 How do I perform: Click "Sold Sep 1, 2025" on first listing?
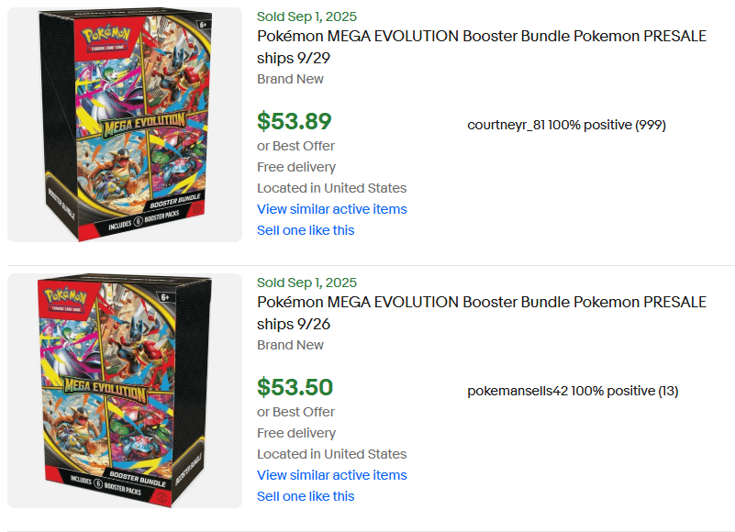click(x=306, y=17)
